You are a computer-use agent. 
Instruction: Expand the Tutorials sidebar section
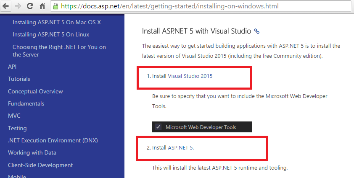click(x=19, y=79)
